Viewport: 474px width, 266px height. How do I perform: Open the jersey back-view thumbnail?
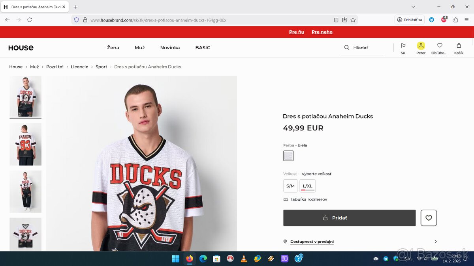pos(25,144)
